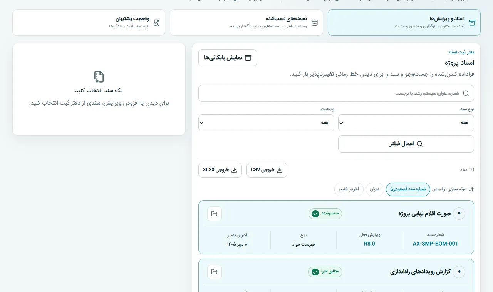Export list with خروجی XLSX
This screenshot has height=292, width=493.
(220, 170)
